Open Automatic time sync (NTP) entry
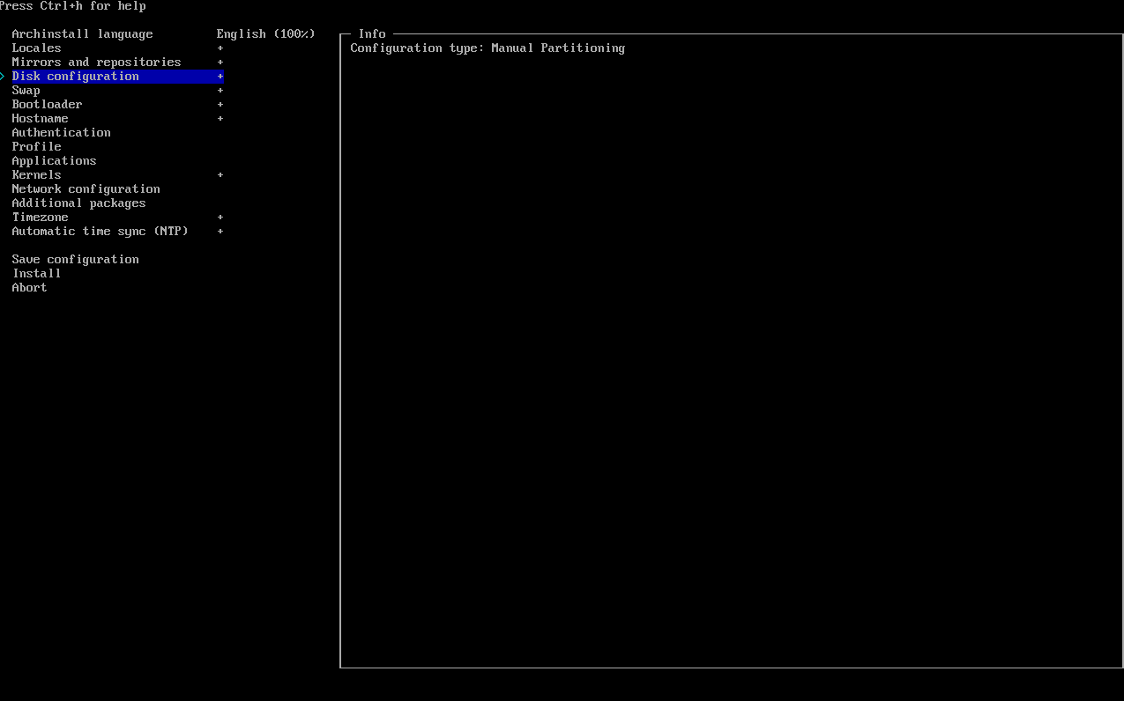The width and height of the screenshot is (1124, 701). coord(100,231)
